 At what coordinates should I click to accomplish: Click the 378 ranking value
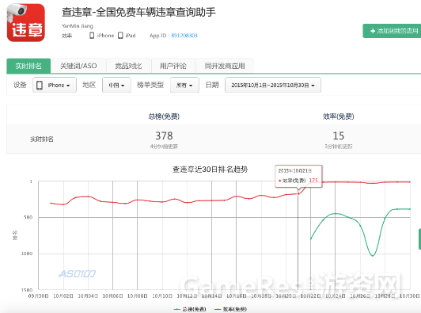pyautogui.click(x=164, y=136)
